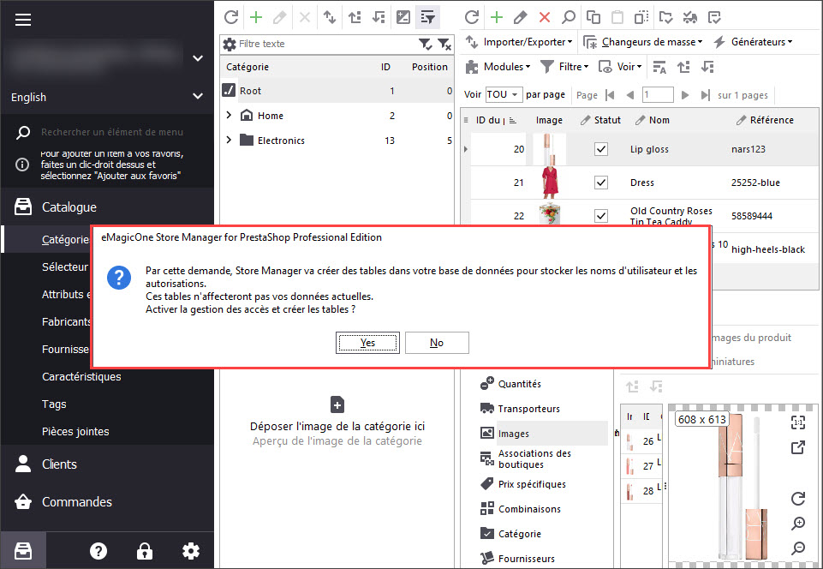
Task: Clear the category text filter
Action: (x=444, y=45)
